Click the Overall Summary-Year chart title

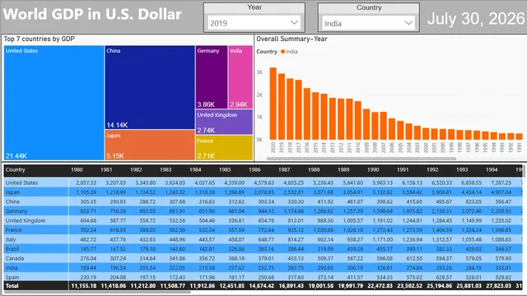291,39
